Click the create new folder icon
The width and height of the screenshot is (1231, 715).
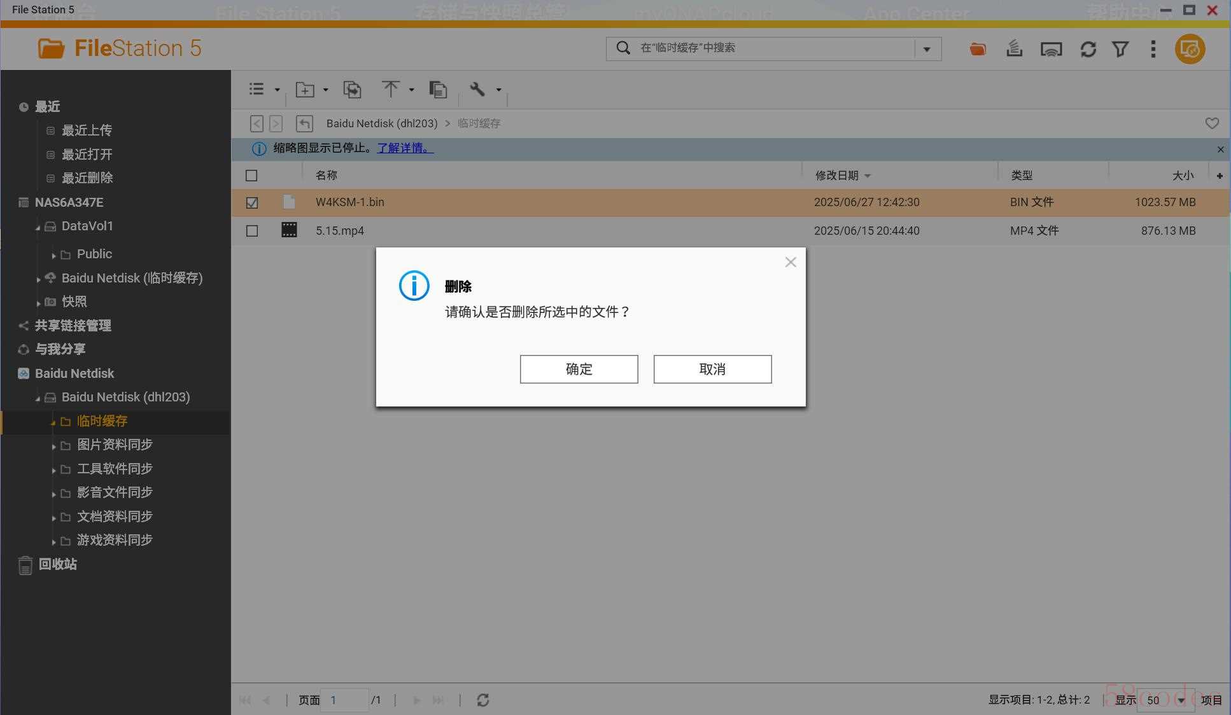305,90
